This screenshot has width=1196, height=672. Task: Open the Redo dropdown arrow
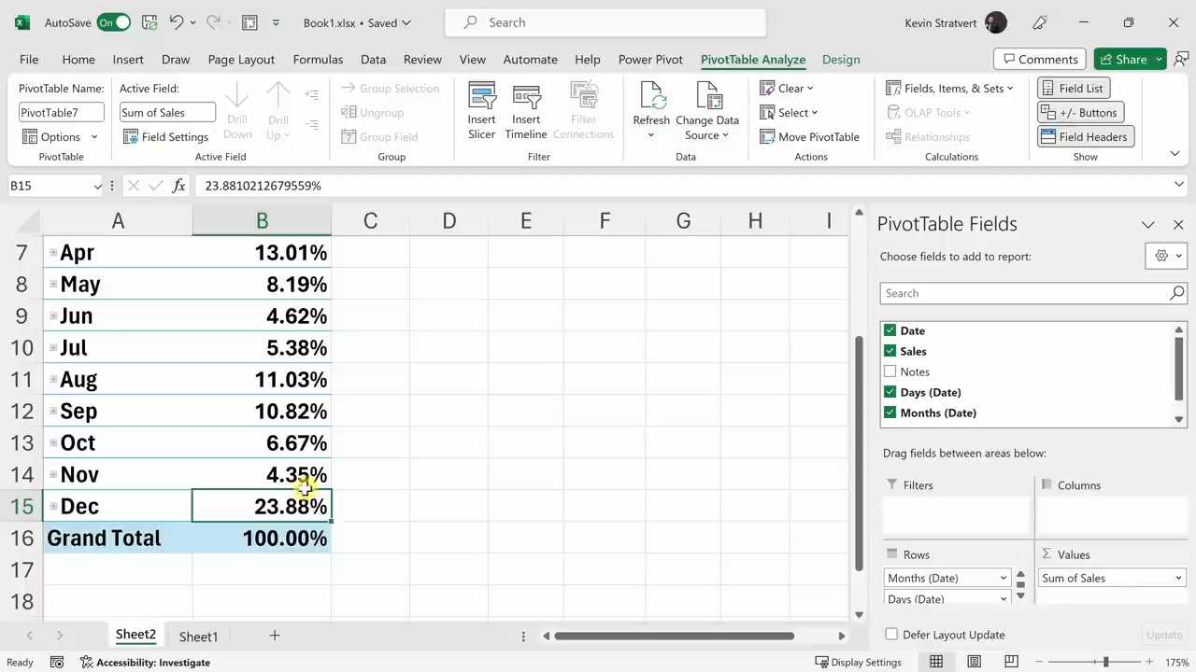(x=228, y=22)
